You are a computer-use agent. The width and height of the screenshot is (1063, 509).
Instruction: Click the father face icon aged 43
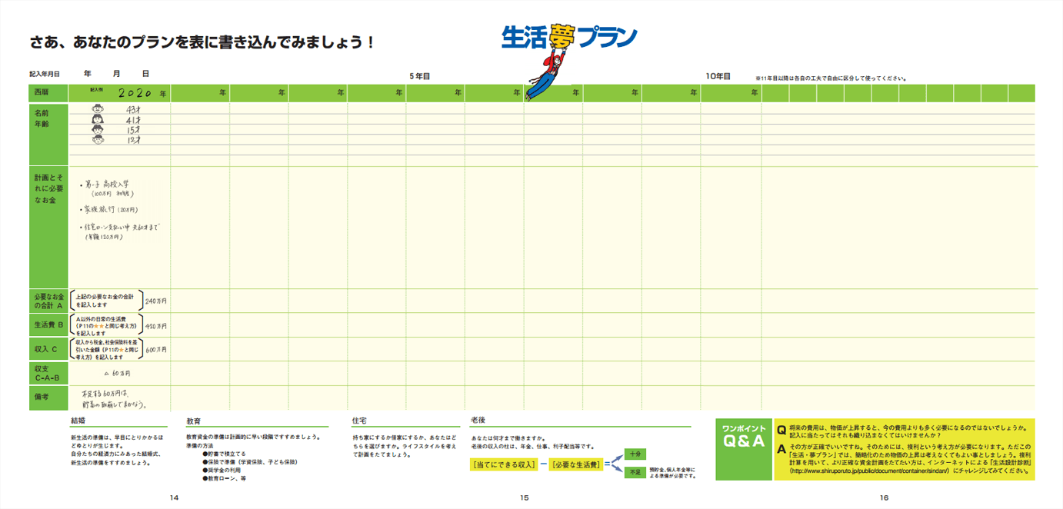coord(98,110)
